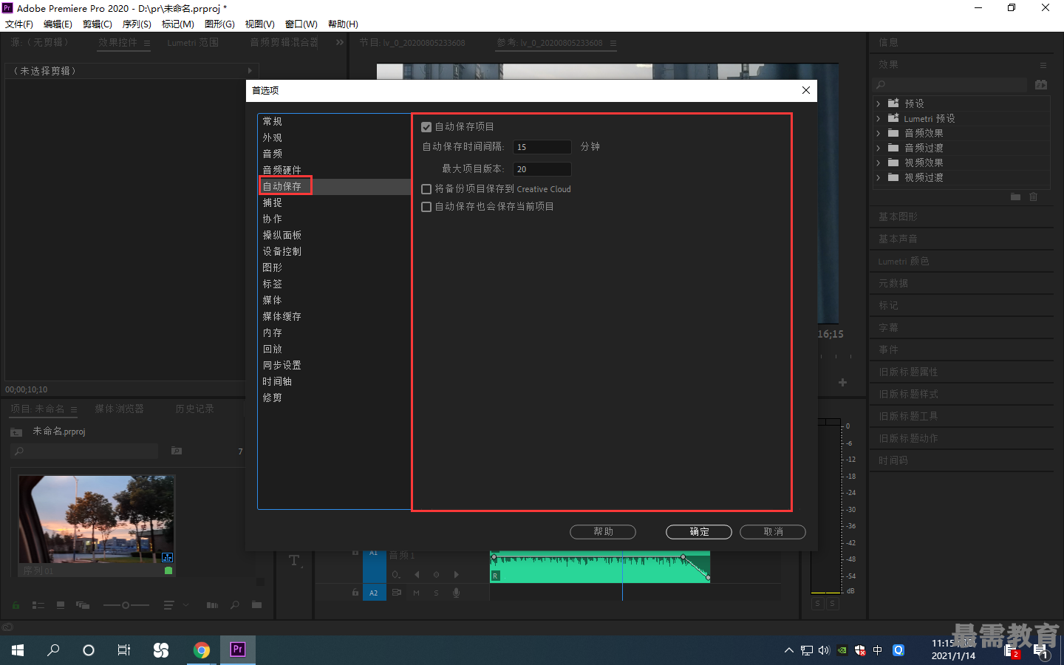The width and height of the screenshot is (1064, 665).
Task: Click the trash delete icon in Effects panel
Action: [1034, 197]
